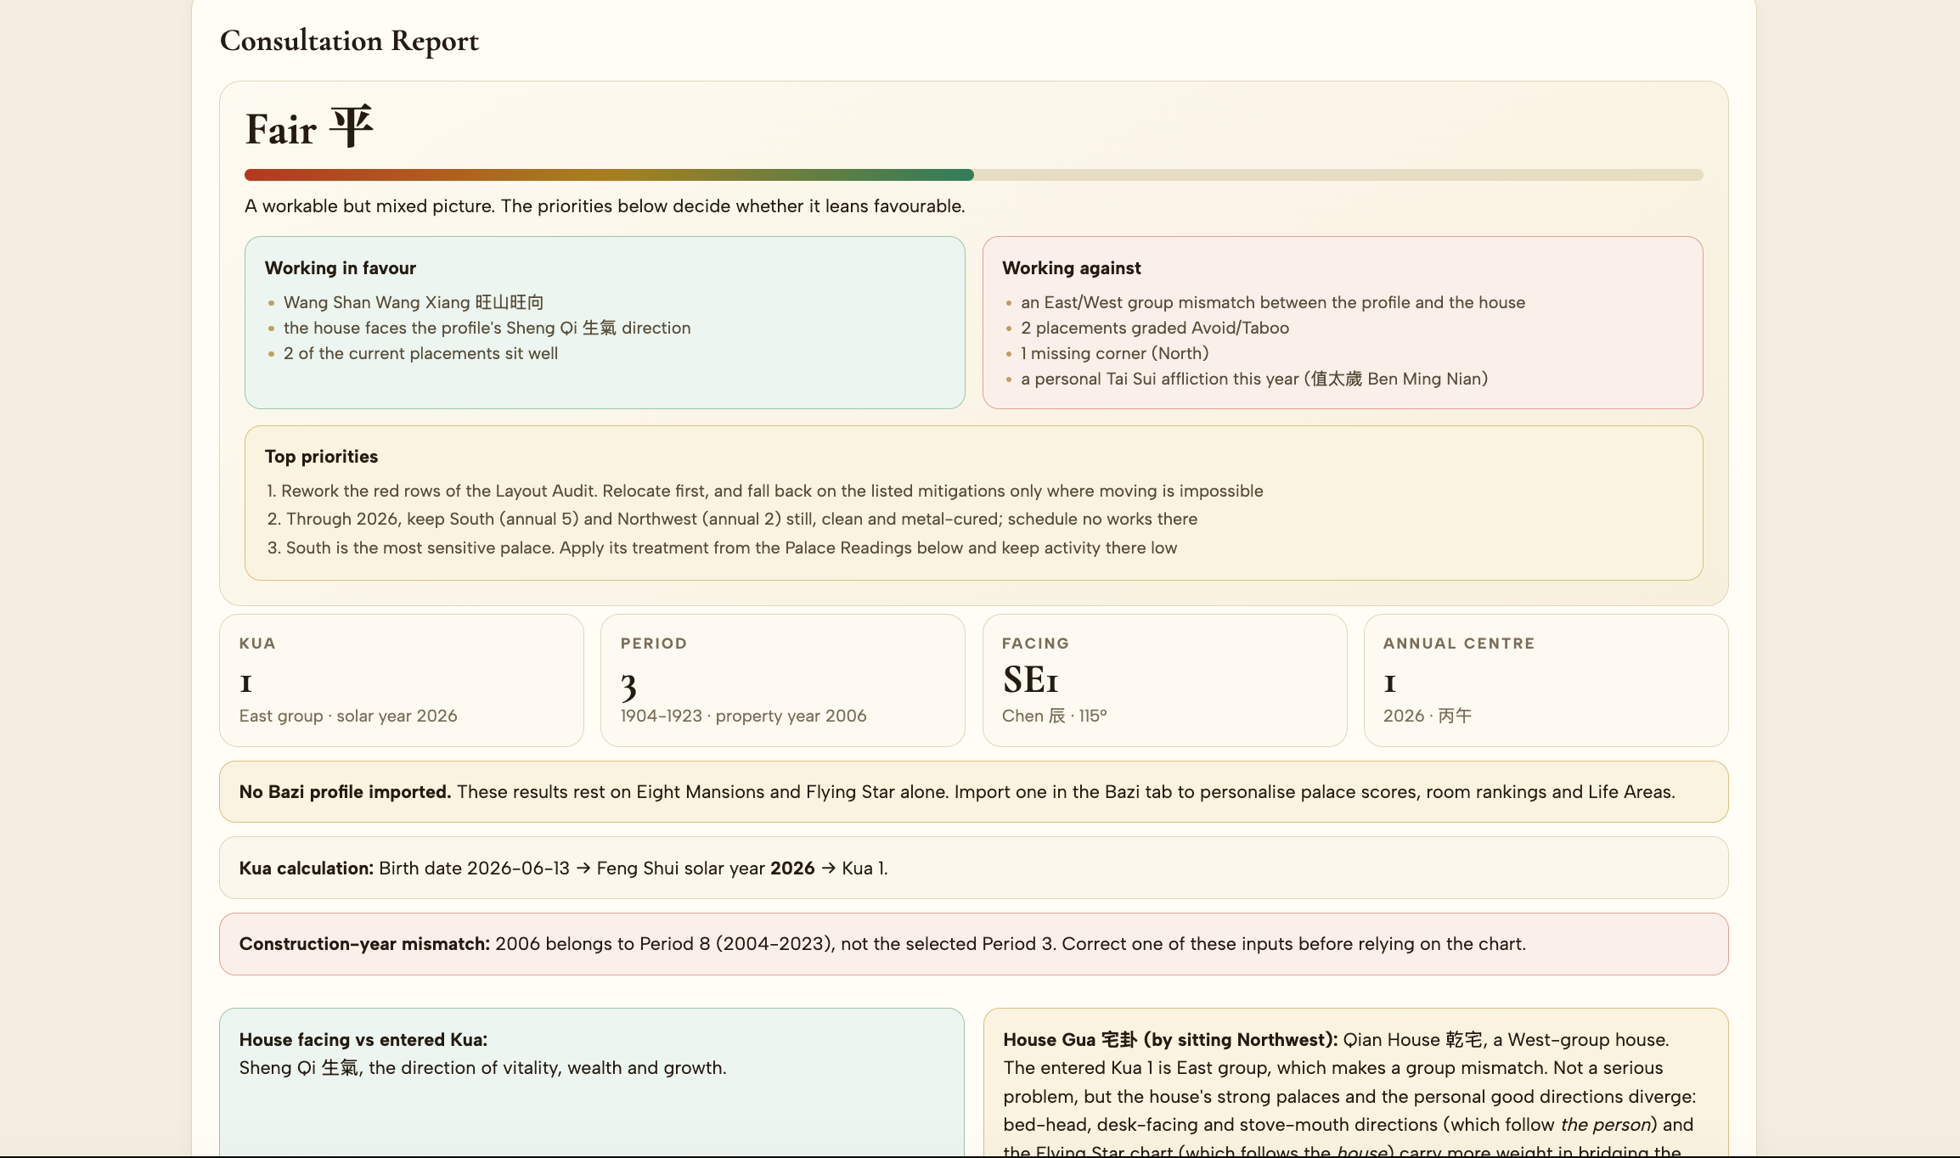
Task: Select the East/West group mismatch bullet
Action: 1272,302
